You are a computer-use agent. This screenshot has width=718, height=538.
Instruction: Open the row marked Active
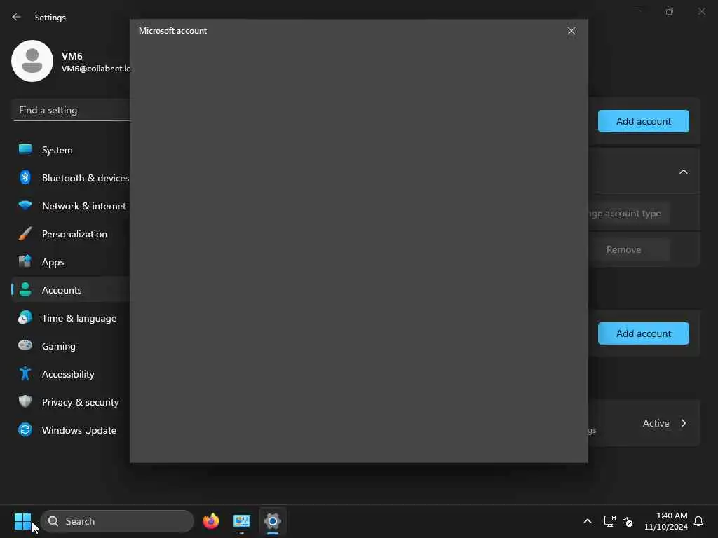point(644,423)
